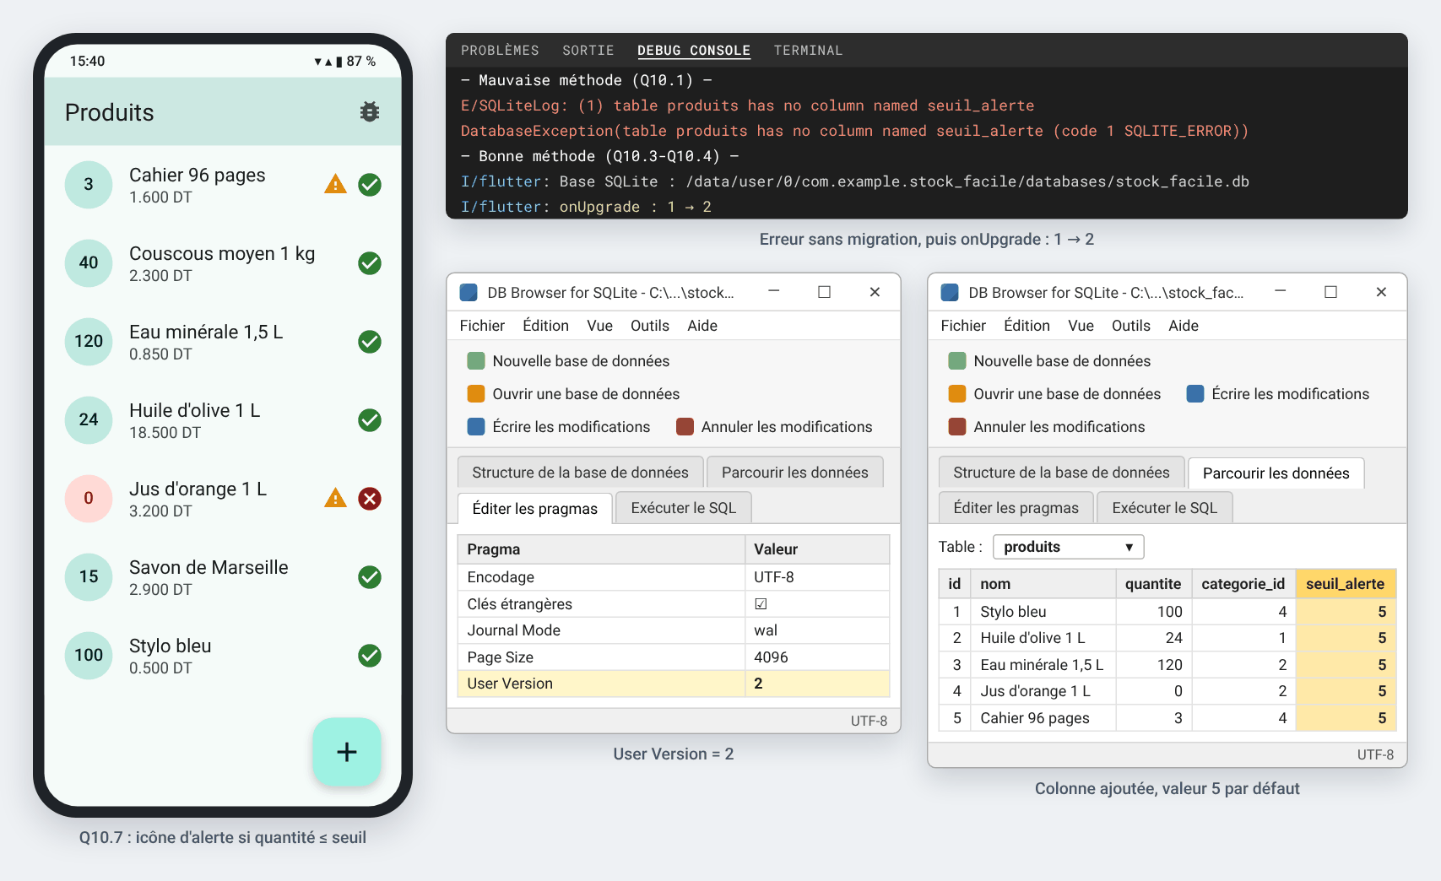
Task: Switch to the SORTIE panel tab
Action: point(588,51)
